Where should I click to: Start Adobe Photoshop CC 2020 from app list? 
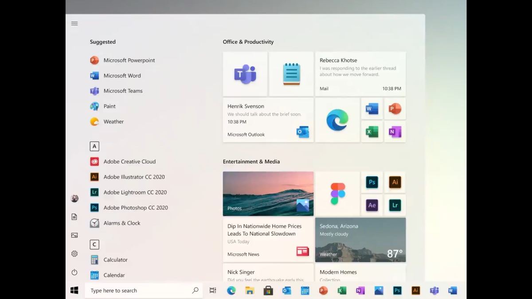tap(129, 207)
